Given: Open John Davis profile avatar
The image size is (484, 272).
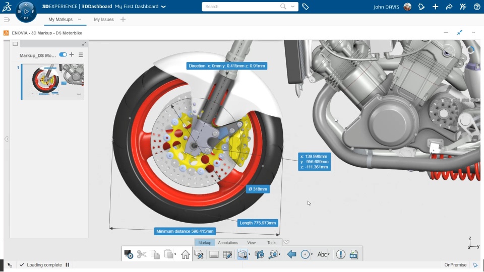Looking at the screenshot, I should (407, 7).
